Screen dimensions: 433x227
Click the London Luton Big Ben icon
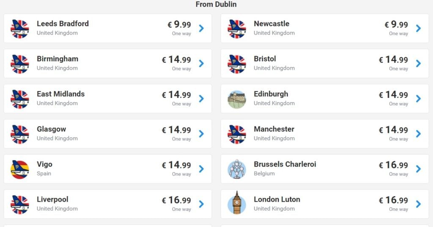(237, 203)
